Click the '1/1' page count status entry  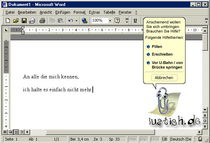[x=56, y=139]
